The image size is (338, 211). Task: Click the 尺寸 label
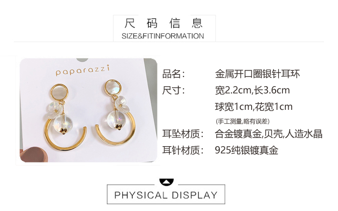coord(174,90)
